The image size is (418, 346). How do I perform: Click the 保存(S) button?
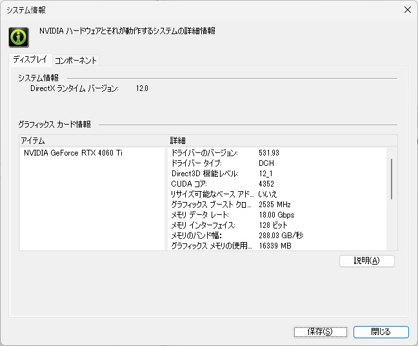(321, 332)
